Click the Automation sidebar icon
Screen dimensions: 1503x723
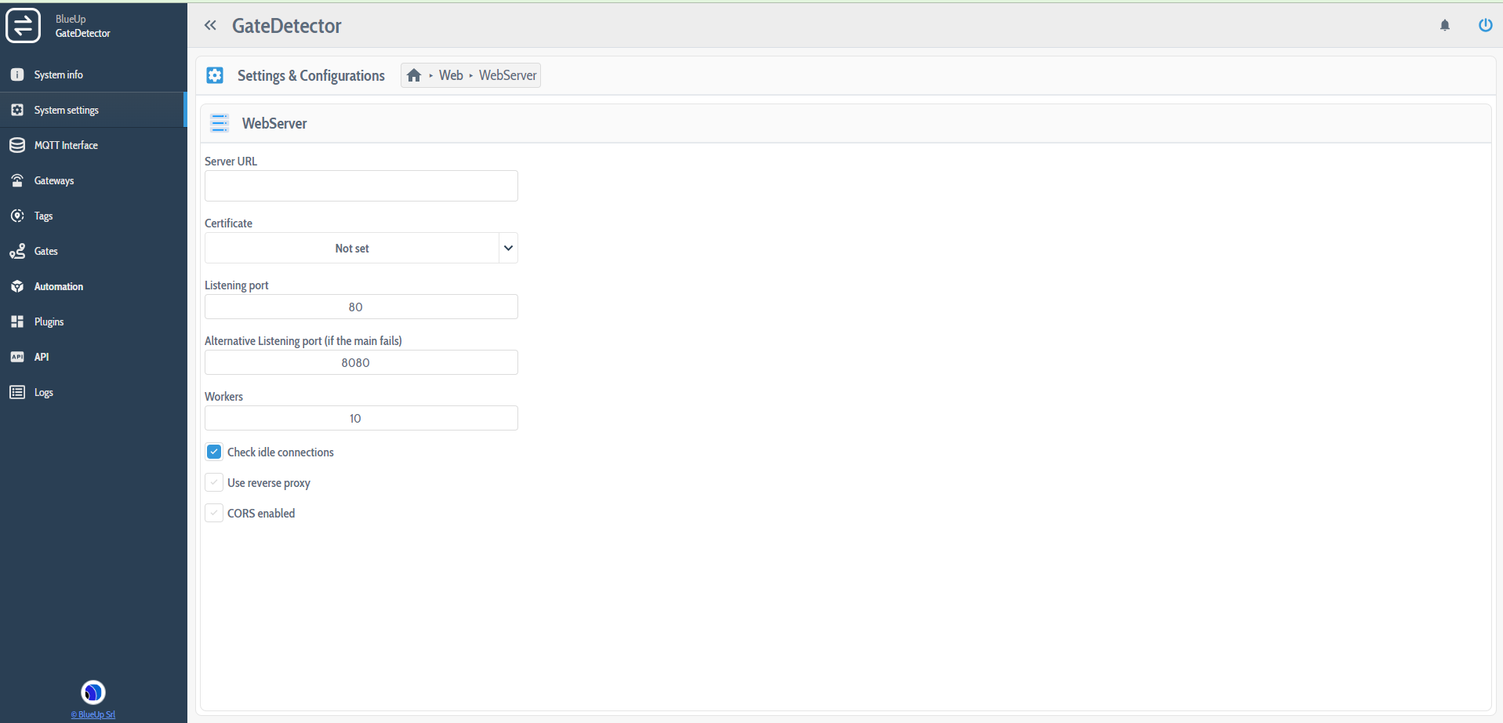coord(17,286)
